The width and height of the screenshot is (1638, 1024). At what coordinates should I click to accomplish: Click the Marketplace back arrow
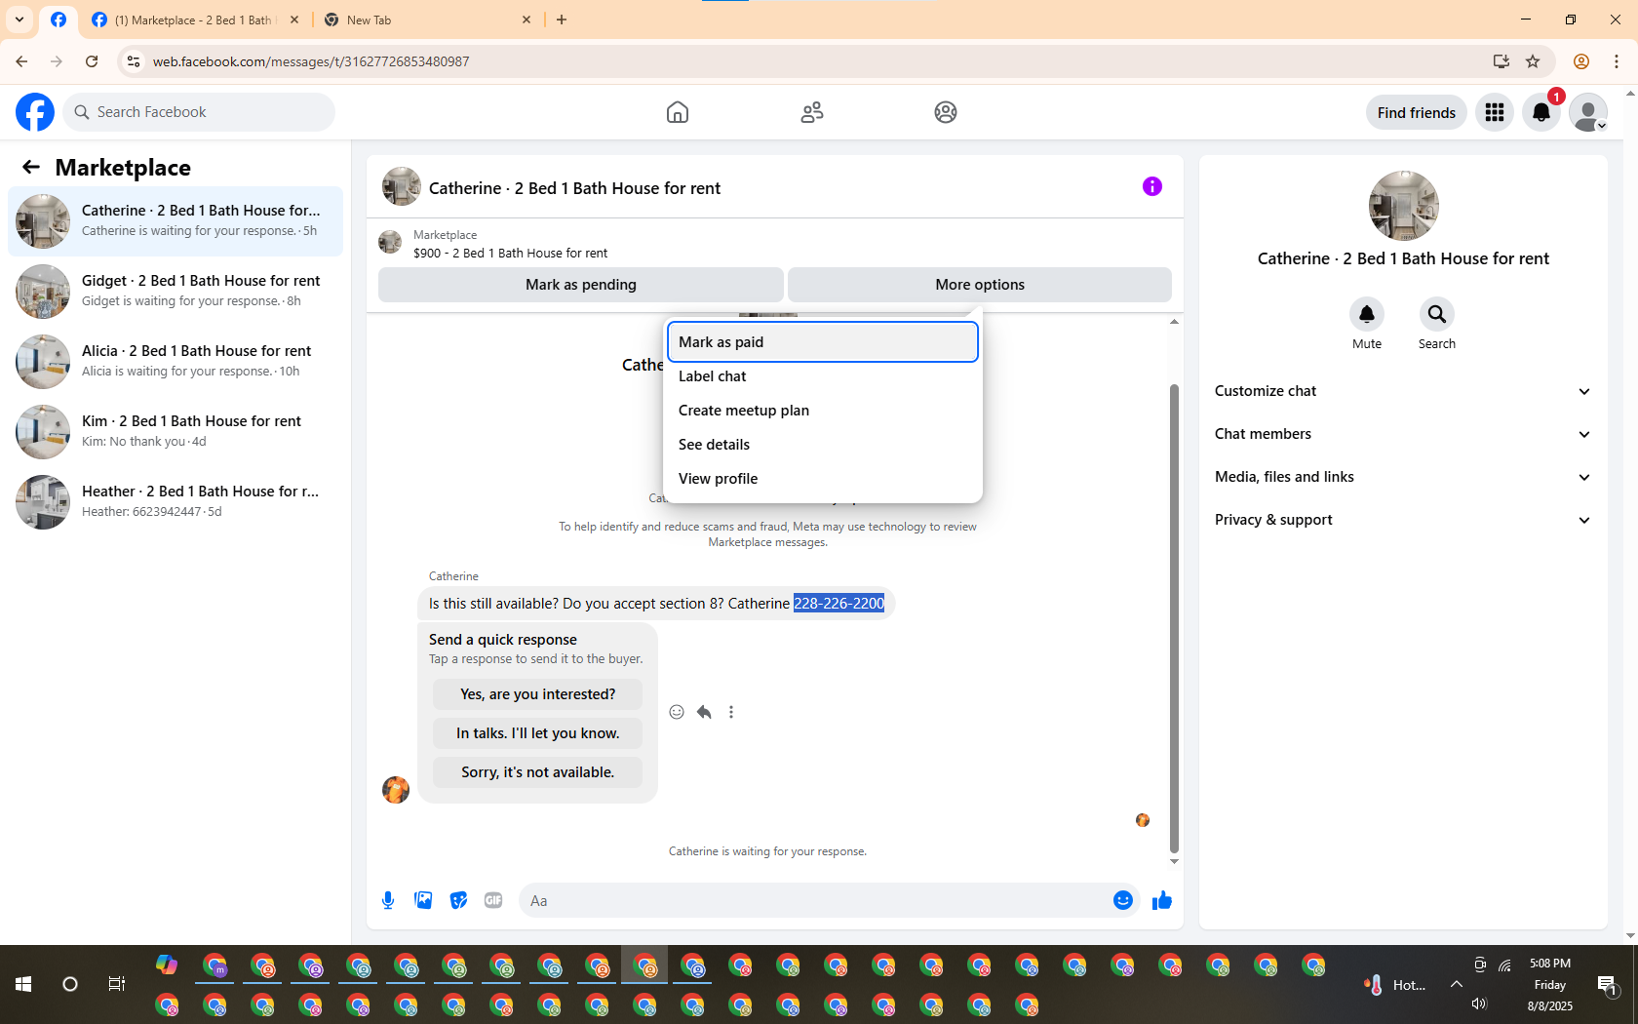[x=31, y=167]
